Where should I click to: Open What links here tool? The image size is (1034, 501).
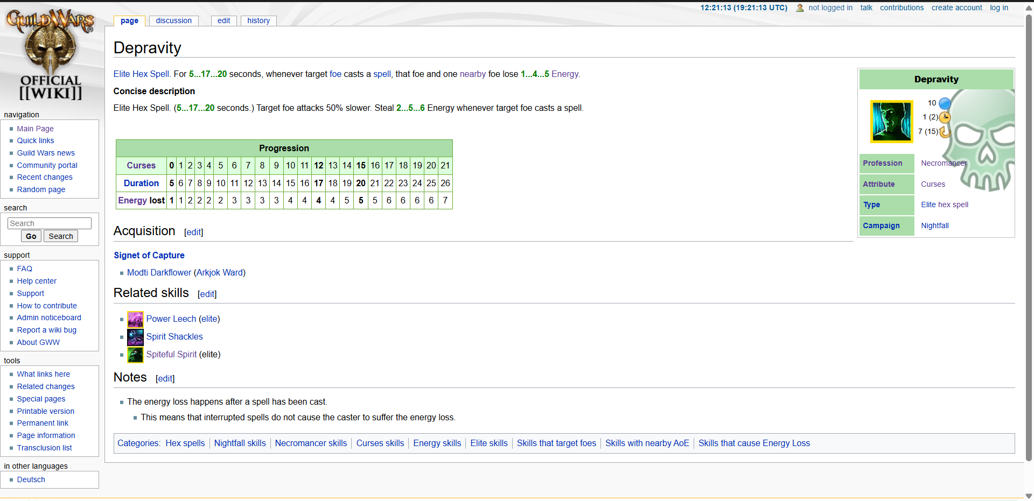click(43, 375)
